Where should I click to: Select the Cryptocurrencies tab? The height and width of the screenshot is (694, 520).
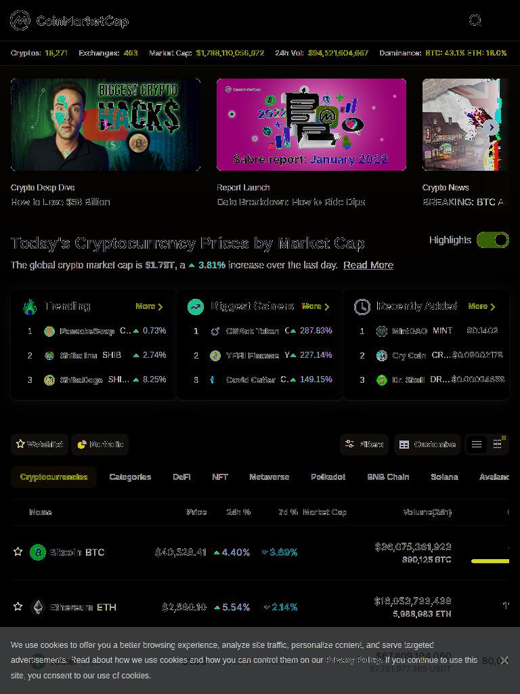[x=53, y=477]
